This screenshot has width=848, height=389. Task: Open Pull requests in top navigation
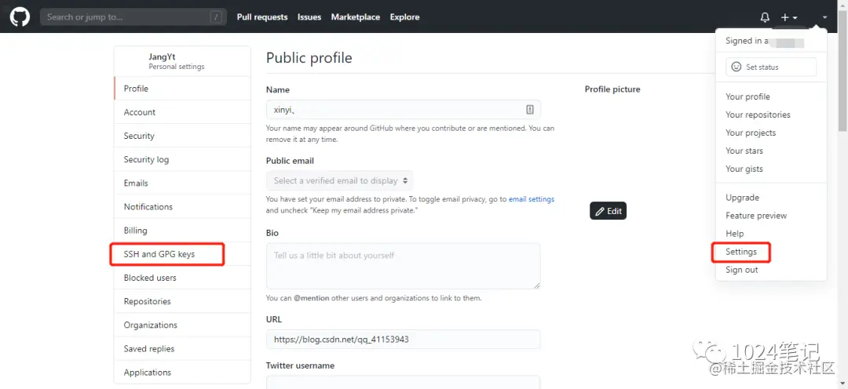[262, 17]
